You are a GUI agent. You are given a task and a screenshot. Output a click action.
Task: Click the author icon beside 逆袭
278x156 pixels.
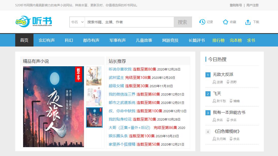[214, 82]
